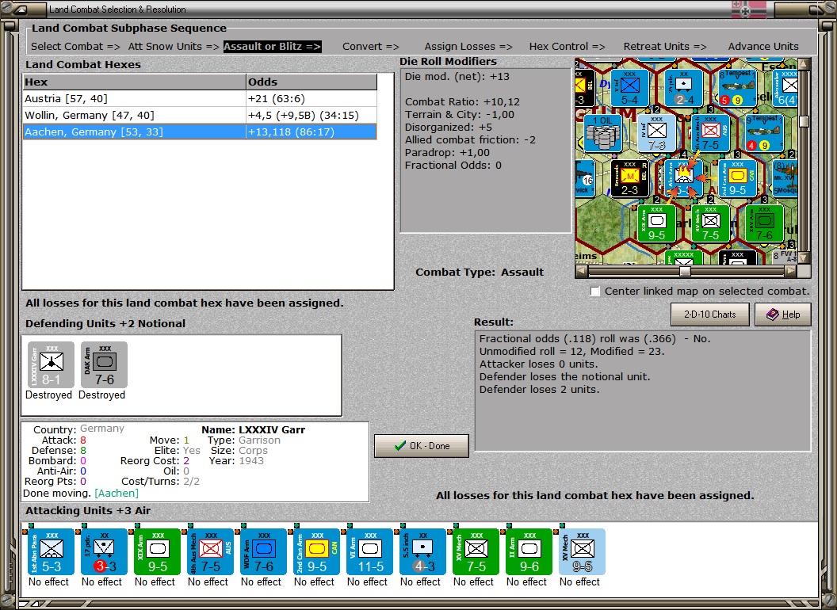
Task: Select the 1st Abn Para 5-3 attacking unit
Action: tap(52, 552)
